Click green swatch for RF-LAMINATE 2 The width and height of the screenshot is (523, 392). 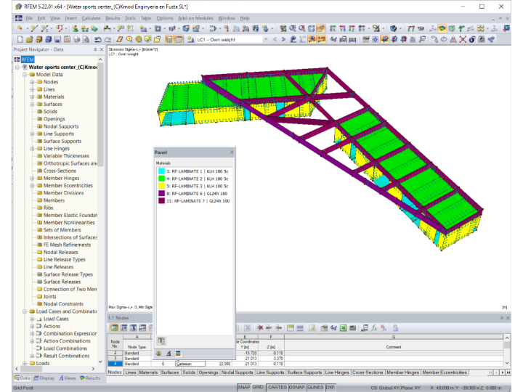[161, 179]
